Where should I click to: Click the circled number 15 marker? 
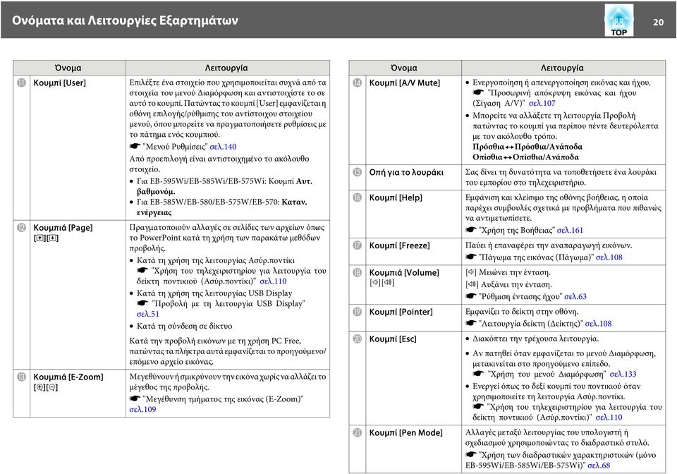pyautogui.click(x=358, y=173)
